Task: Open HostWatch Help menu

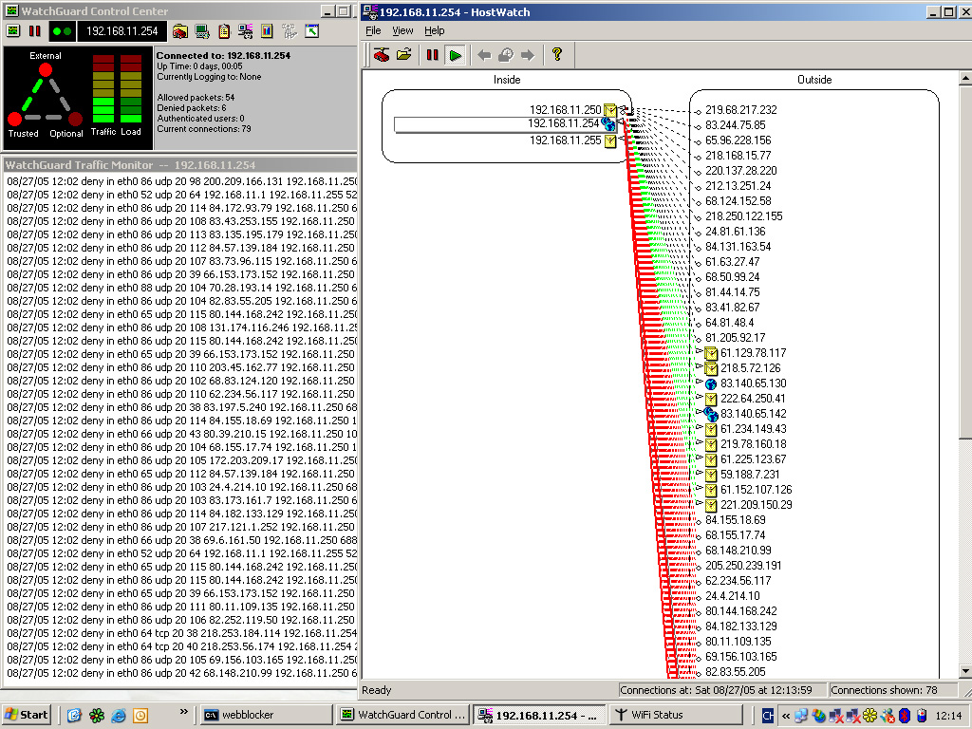Action: coord(434,30)
